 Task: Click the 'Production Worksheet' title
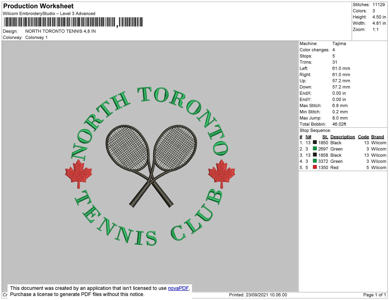pyautogui.click(x=38, y=6)
